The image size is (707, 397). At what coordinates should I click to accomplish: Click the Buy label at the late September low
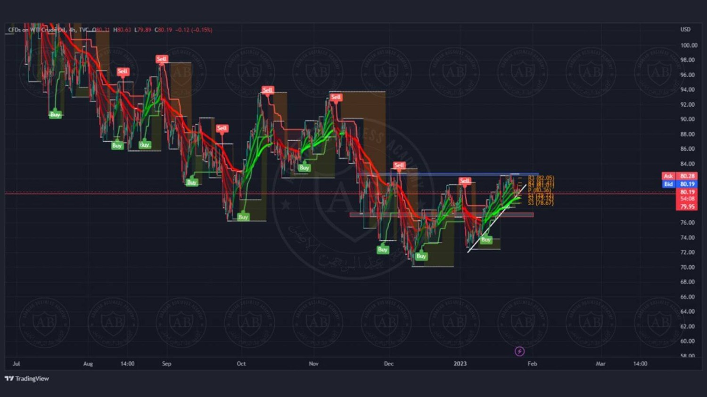243,217
